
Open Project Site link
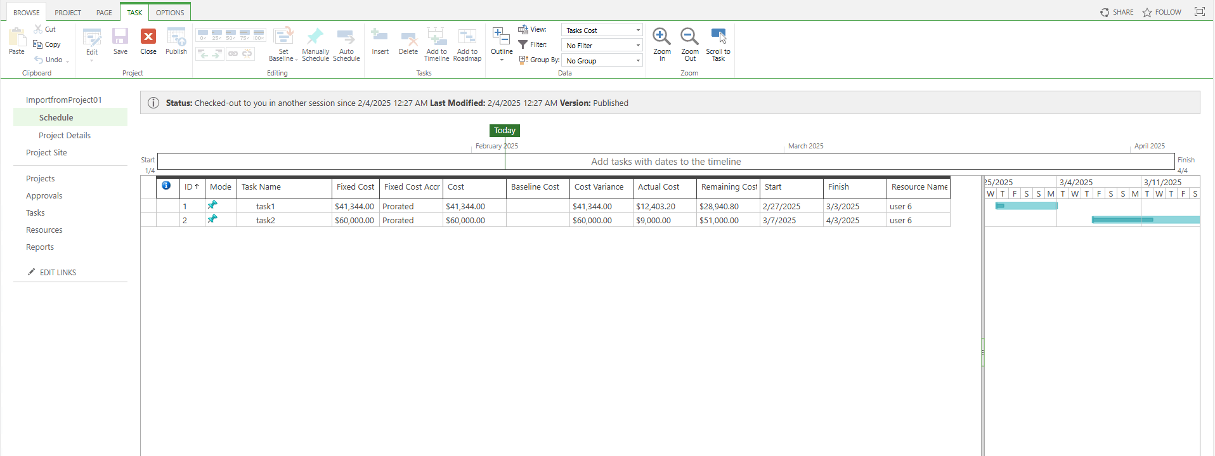46,152
